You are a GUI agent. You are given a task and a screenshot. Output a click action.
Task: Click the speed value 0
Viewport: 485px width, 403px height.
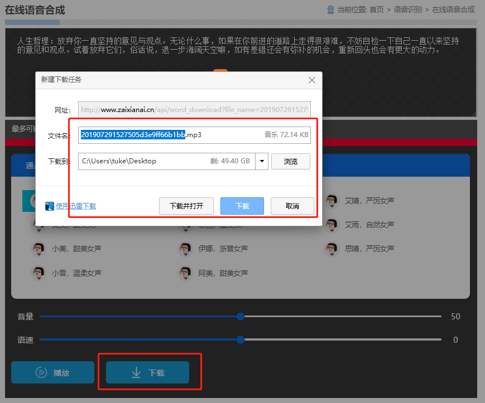point(455,340)
